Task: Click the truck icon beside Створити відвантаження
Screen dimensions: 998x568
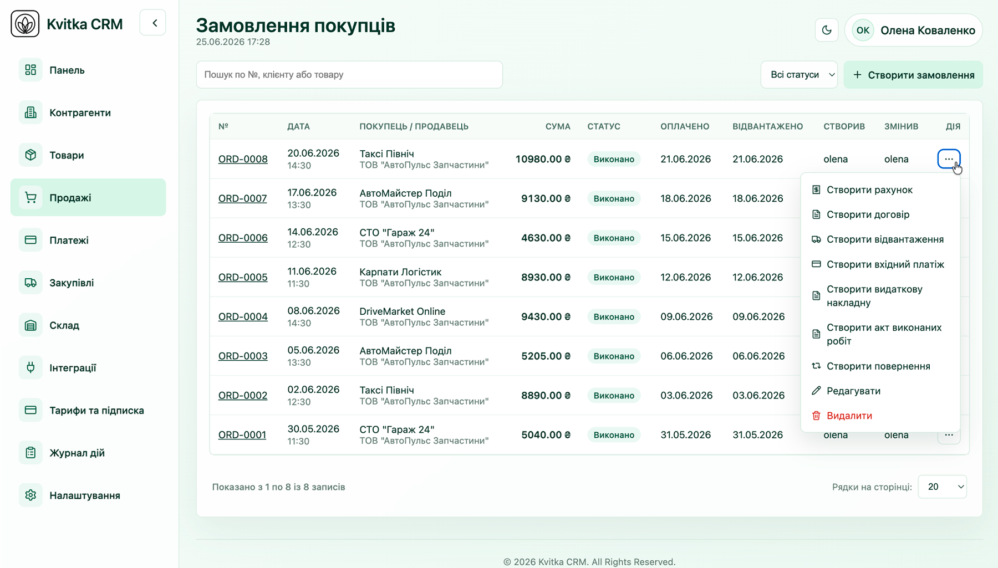Action: tap(816, 239)
